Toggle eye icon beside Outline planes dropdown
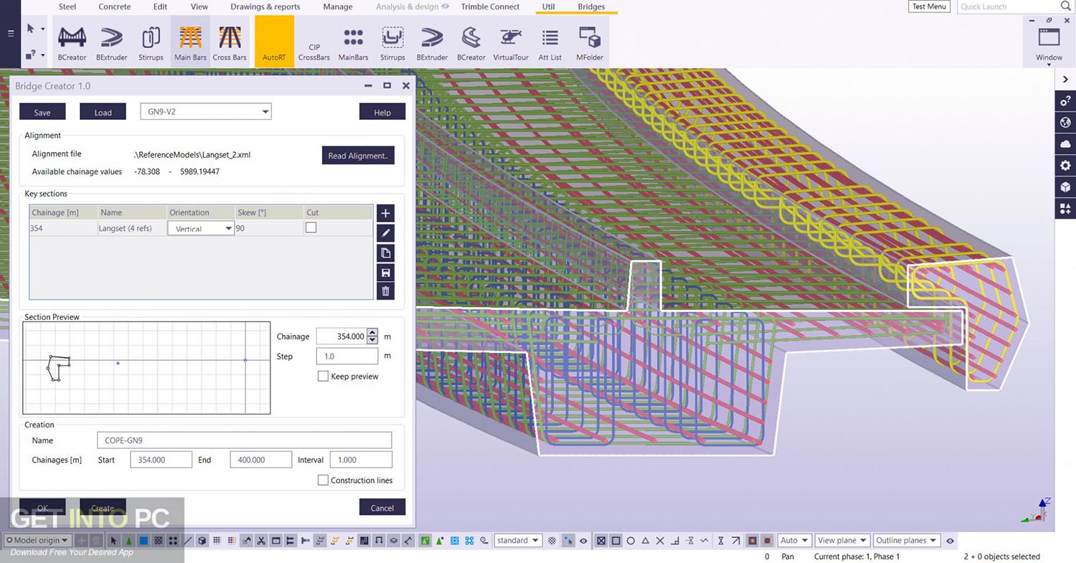Screen dimensions: 1076x563 pyautogui.click(x=950, y=541)
